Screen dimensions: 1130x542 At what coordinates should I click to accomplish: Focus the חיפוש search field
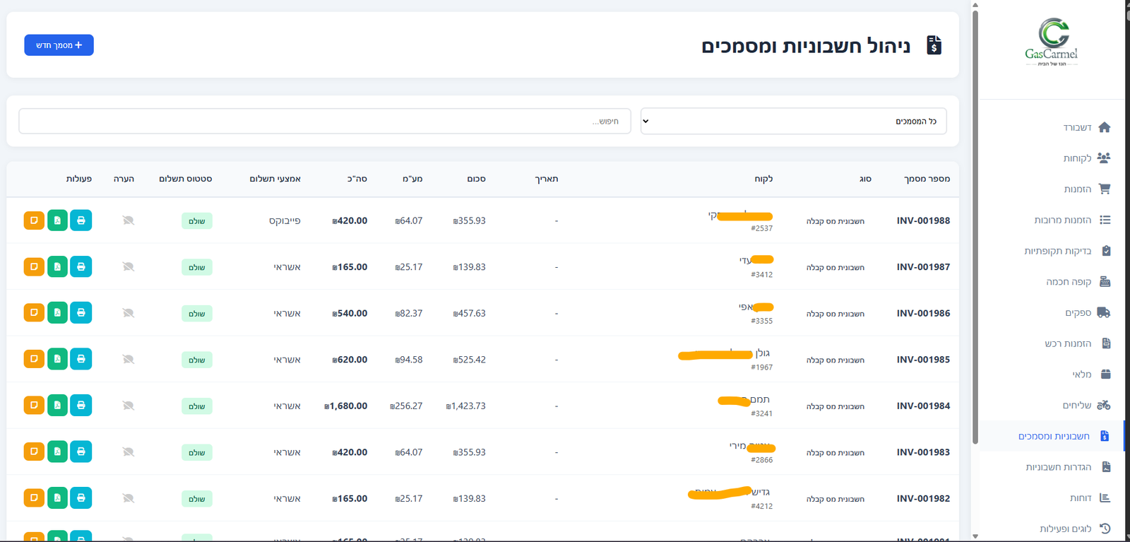pos(325,121)
